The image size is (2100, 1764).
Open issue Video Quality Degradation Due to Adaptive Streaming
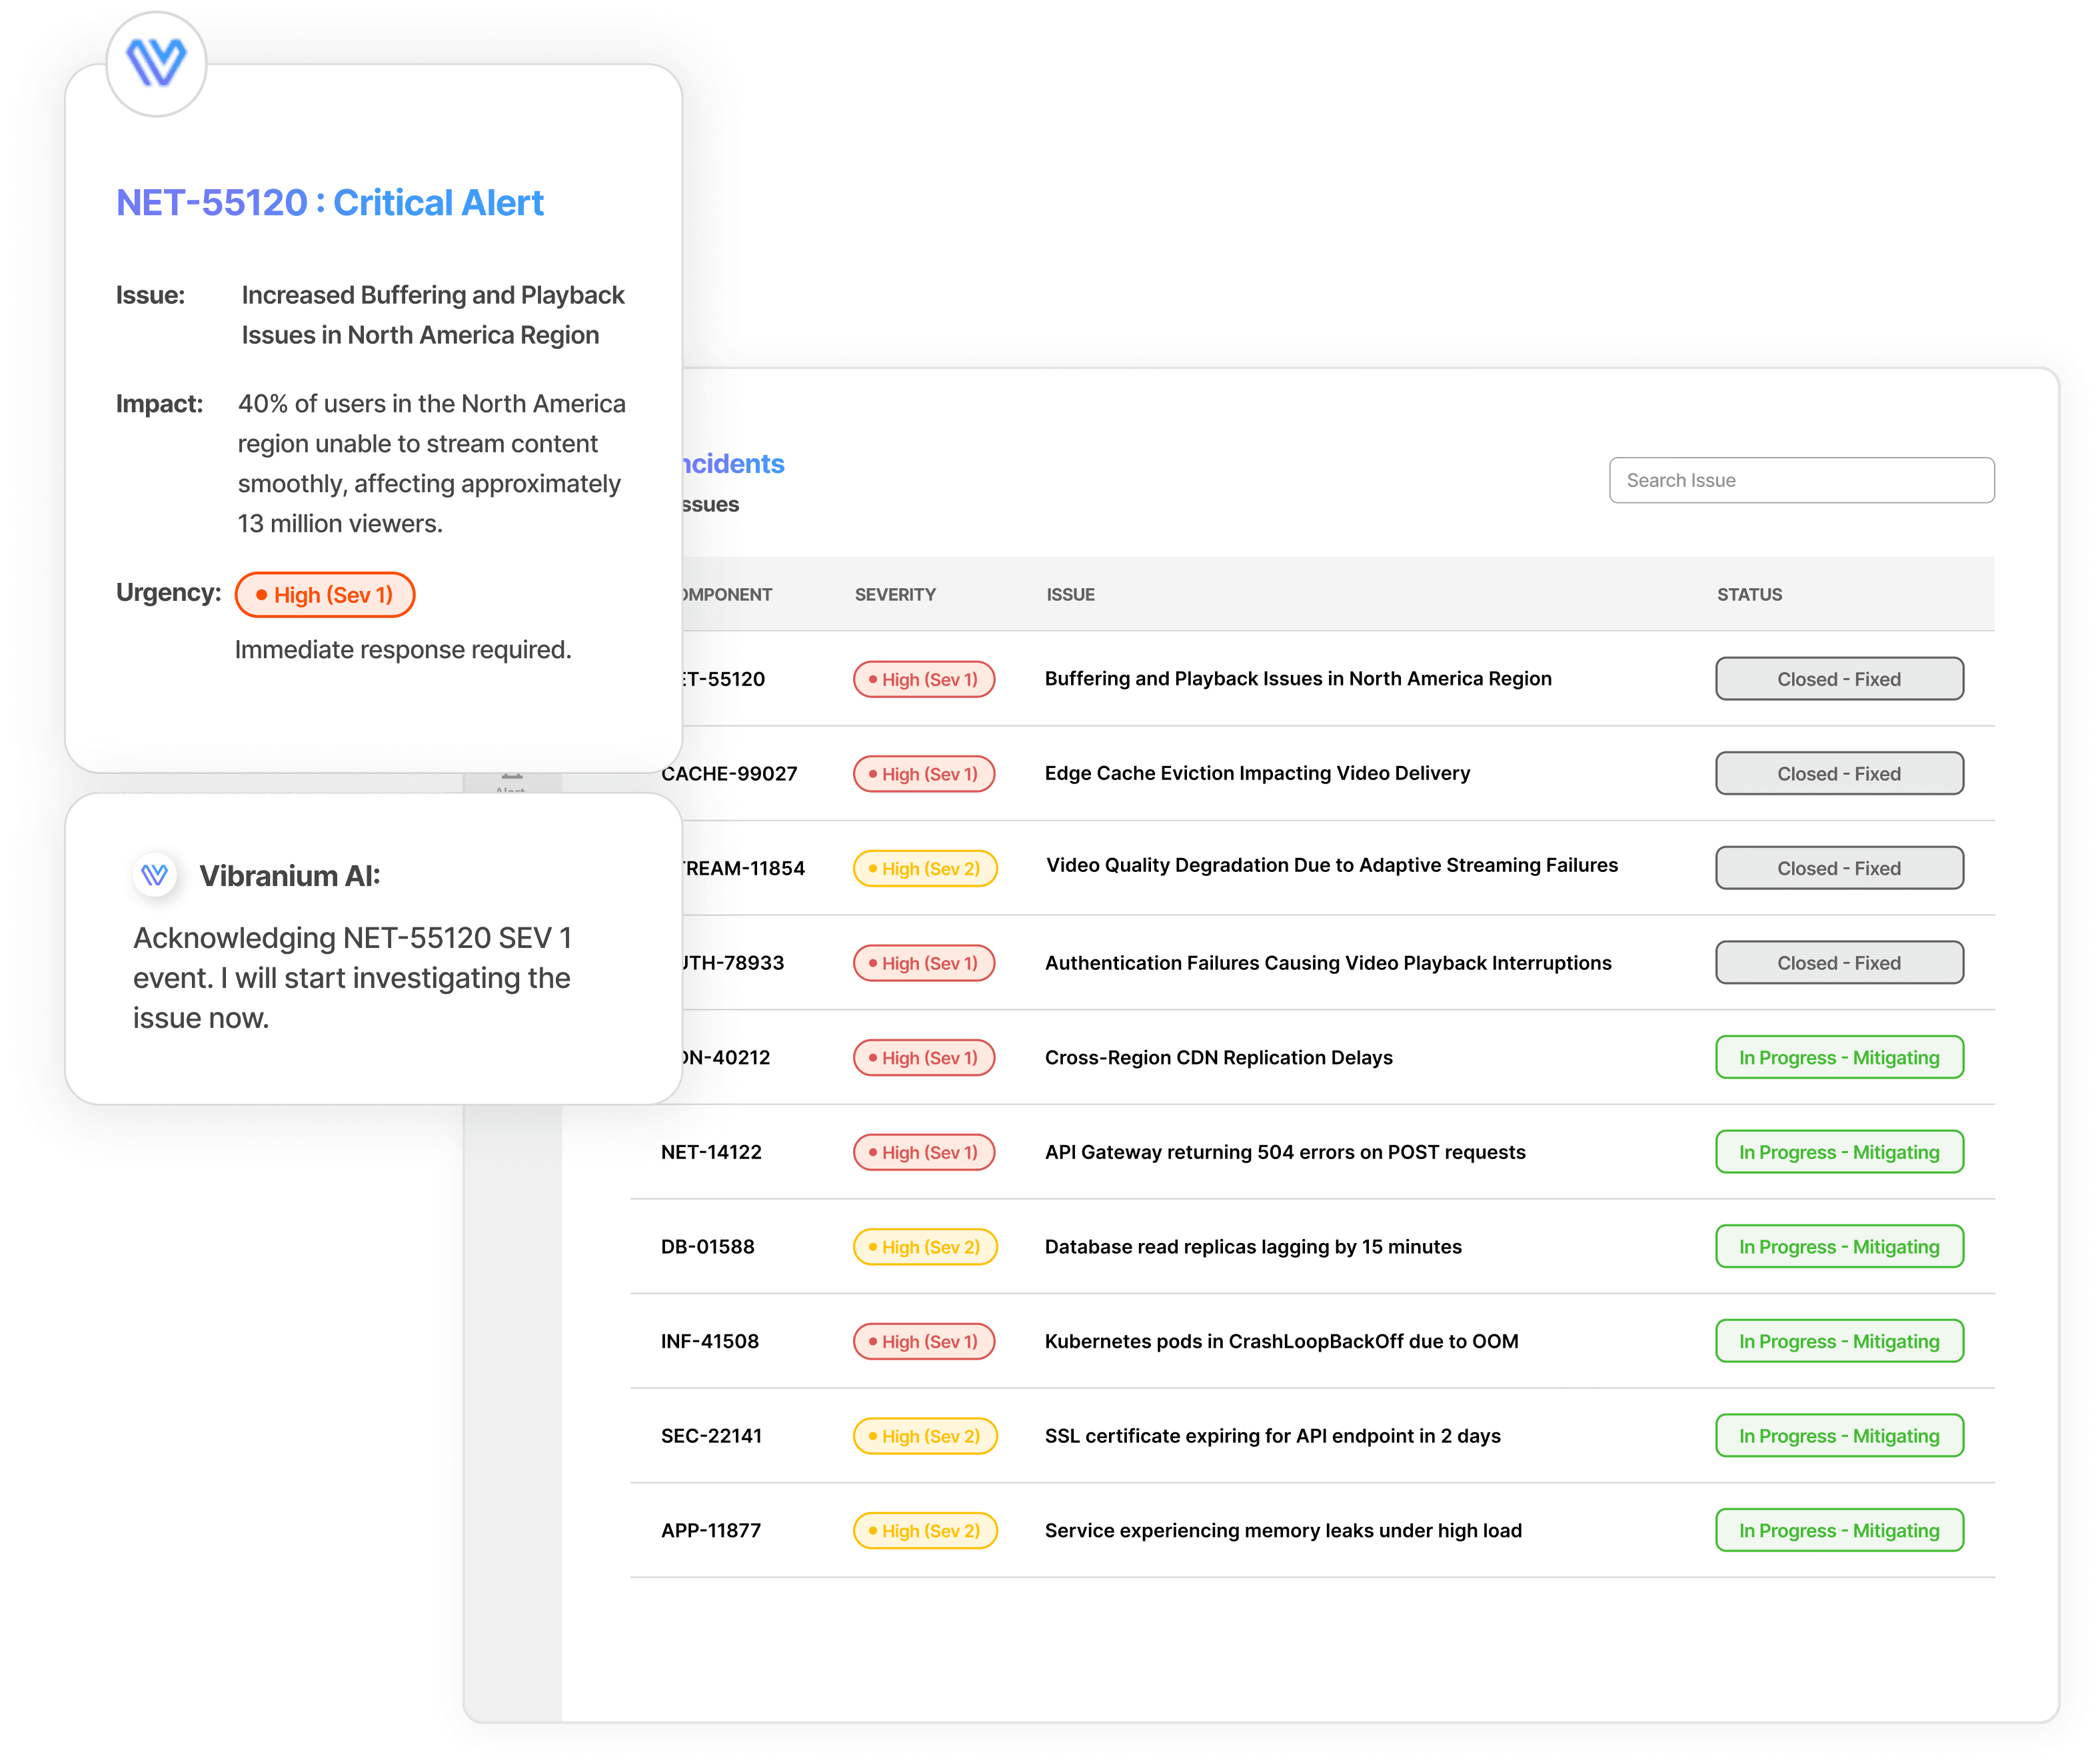pyautogui.click(x=1332, y=865)
